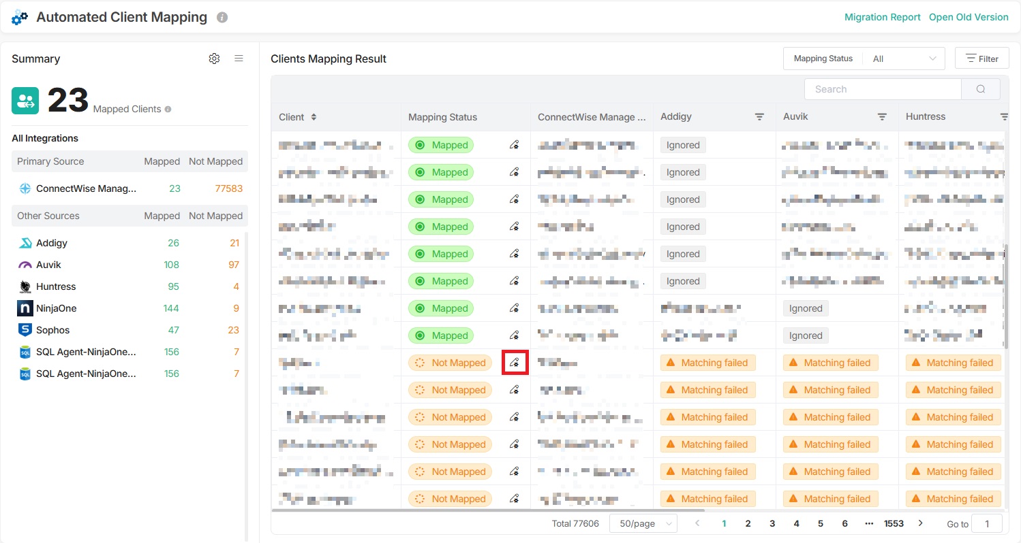This screenshot has height=543, width=1021.
Task: Select NinjaOne in Other Sources list
Action: tap(56, 308)
